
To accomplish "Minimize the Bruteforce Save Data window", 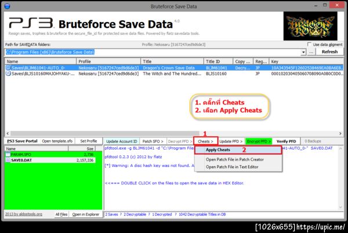I will click(316, 6).
